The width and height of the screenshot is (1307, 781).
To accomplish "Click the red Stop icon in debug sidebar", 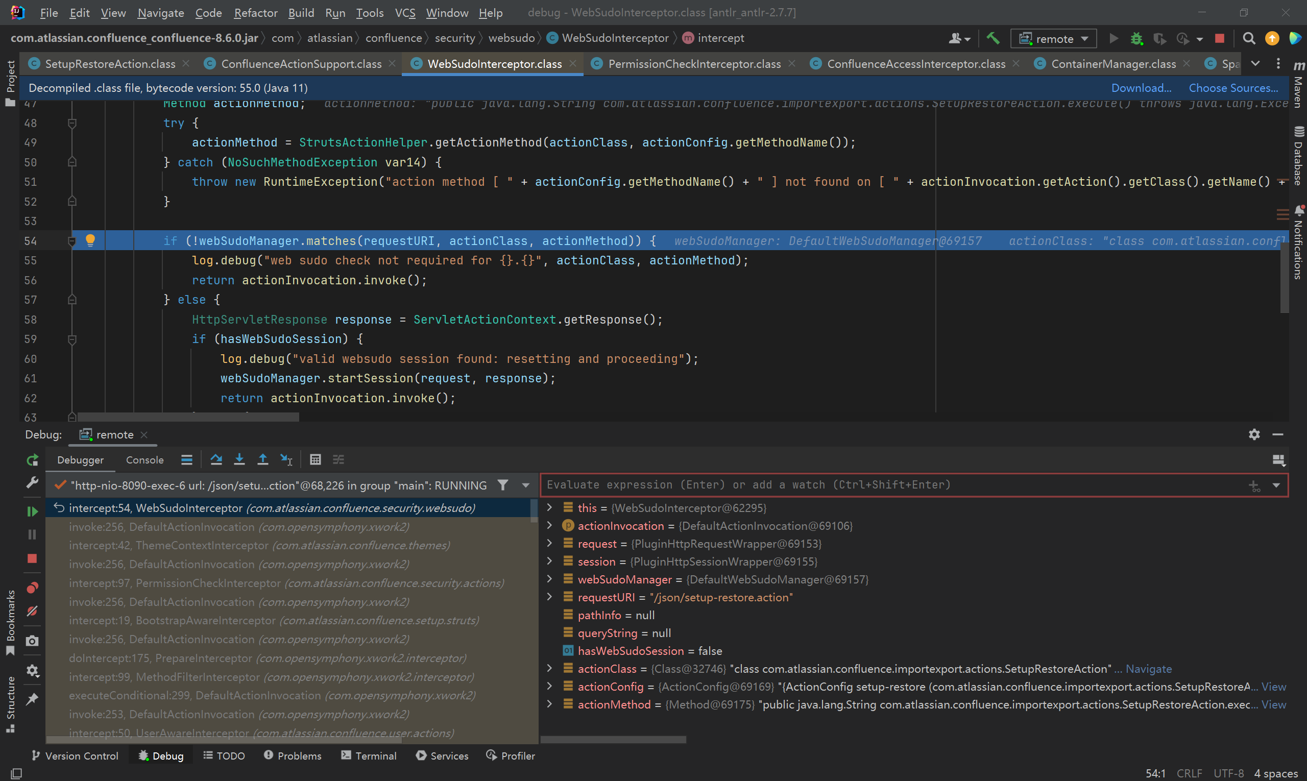I will 32,558.
